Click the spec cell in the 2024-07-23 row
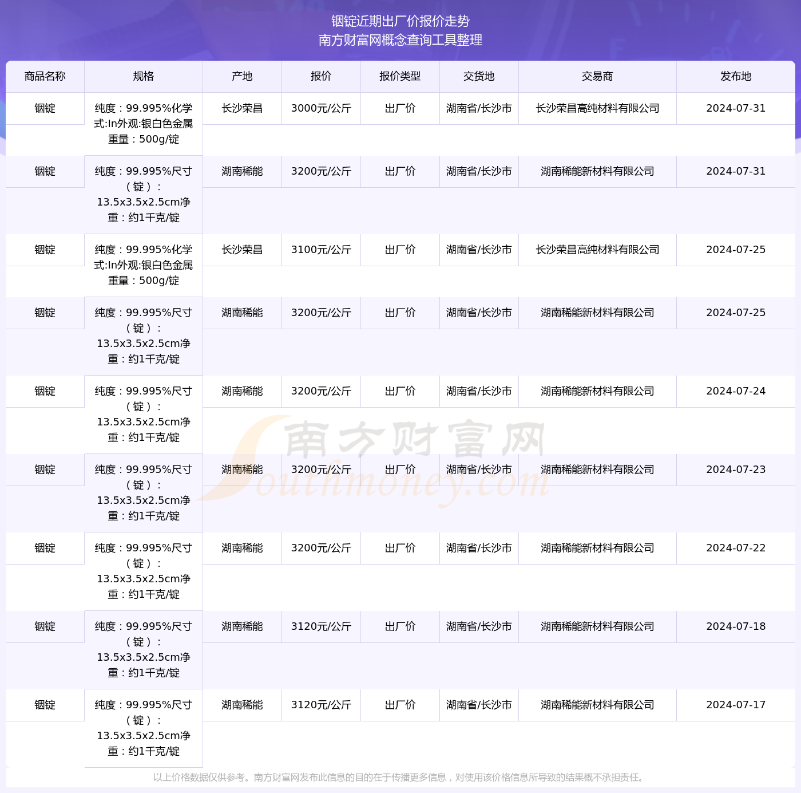The width and height of the screenshot is (801, 793). pyautogui.click(x=144, y=493)
